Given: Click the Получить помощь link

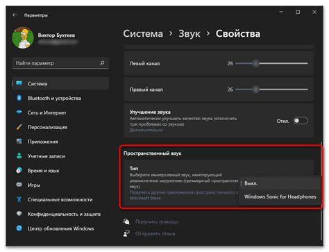Looking at the screenshot, I should (157, 221).
